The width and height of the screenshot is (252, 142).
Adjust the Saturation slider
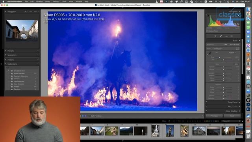click(x=223, y=98)
